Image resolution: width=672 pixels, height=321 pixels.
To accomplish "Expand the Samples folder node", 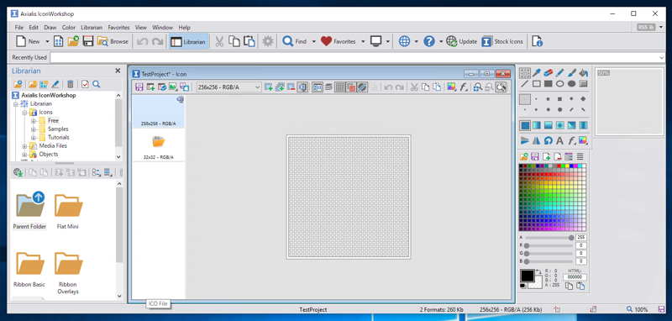I will pyautogui.click(x=33, y=129).
